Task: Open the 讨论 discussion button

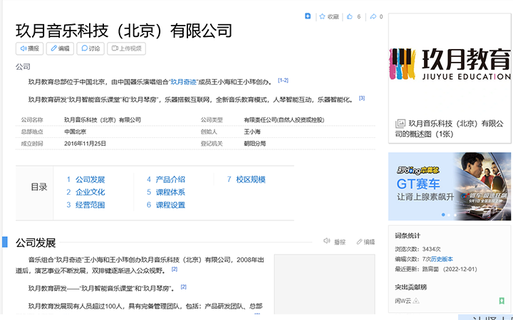Action: click(x=90, y=48)
